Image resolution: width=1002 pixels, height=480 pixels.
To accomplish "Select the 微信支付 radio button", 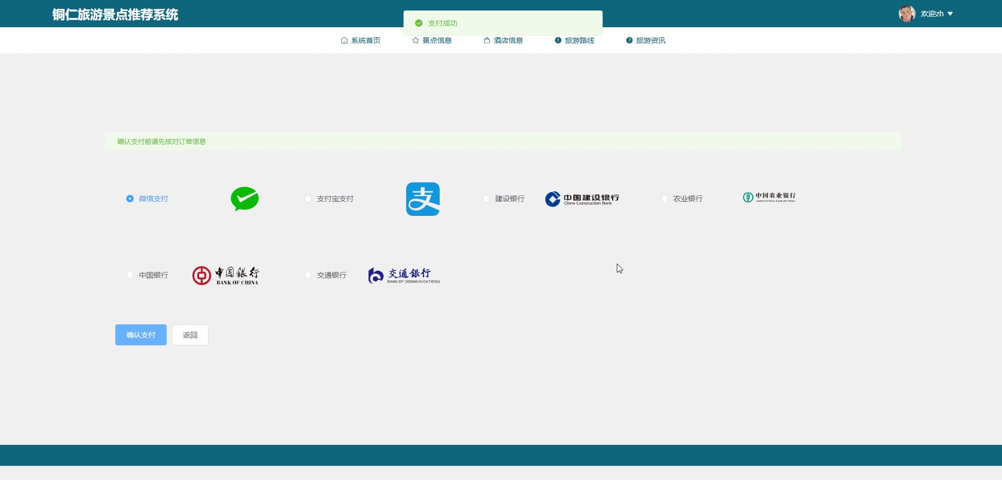I will click(130, 199).
